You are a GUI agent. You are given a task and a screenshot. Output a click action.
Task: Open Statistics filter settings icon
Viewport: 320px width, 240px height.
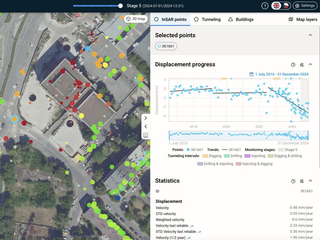click(x=302, y=181)
